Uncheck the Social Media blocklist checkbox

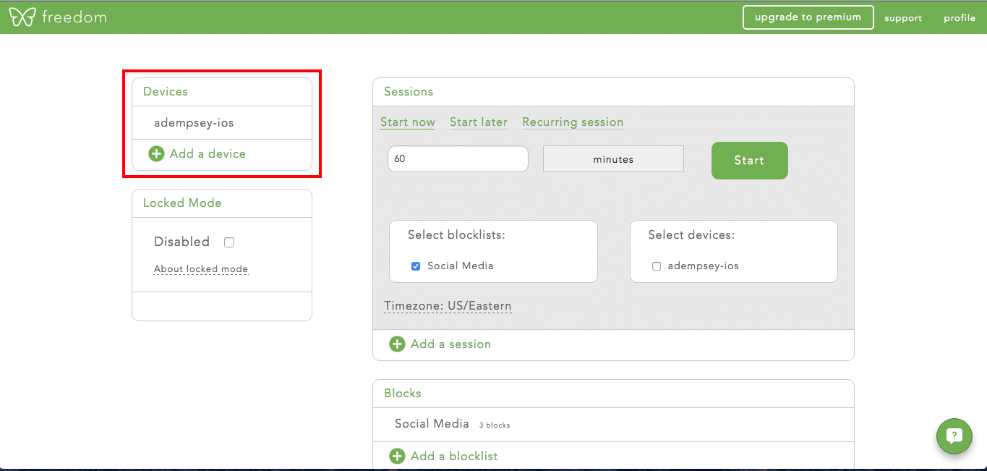coord(416,266)
